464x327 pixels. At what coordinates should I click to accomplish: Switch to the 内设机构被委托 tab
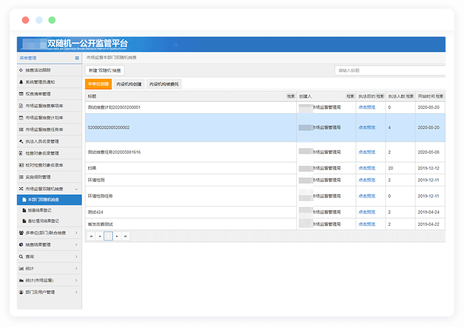click(x=164, y=84)
